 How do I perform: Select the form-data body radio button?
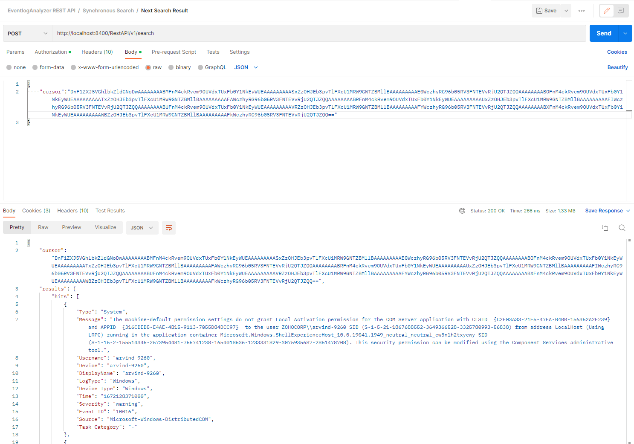(x=35, y=67)
